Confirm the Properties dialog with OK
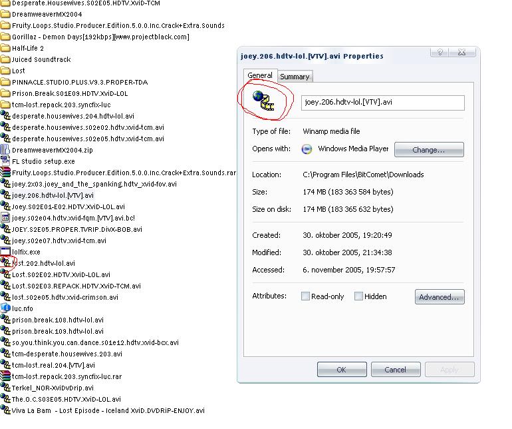 pos(342,370)
